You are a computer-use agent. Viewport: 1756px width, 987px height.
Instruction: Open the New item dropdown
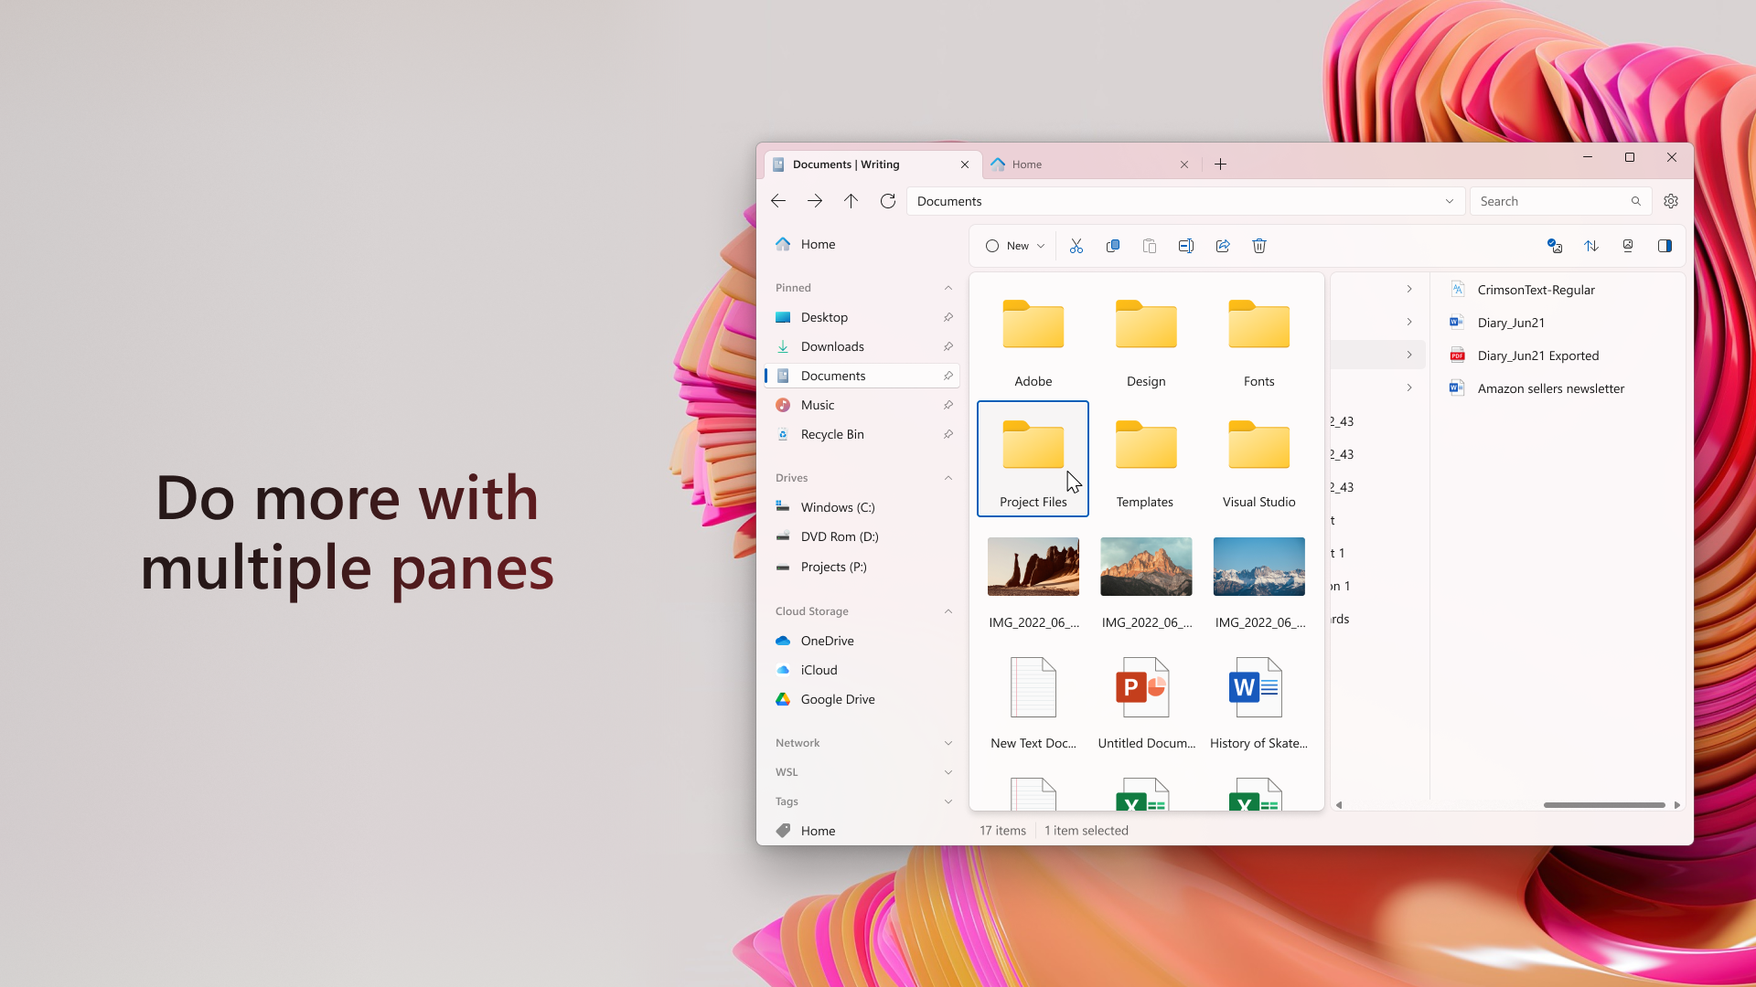pyautogui.click(x=1015, y=246)
